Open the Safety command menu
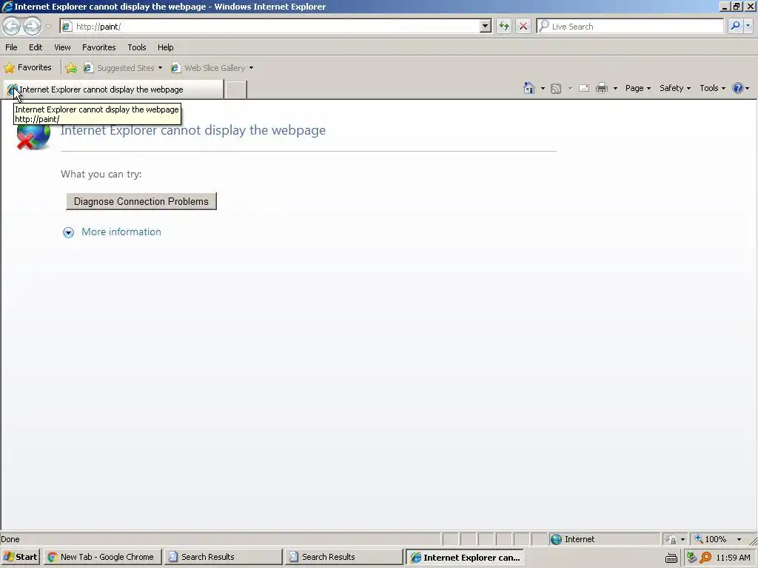758x568 pixels. [675, 88]
